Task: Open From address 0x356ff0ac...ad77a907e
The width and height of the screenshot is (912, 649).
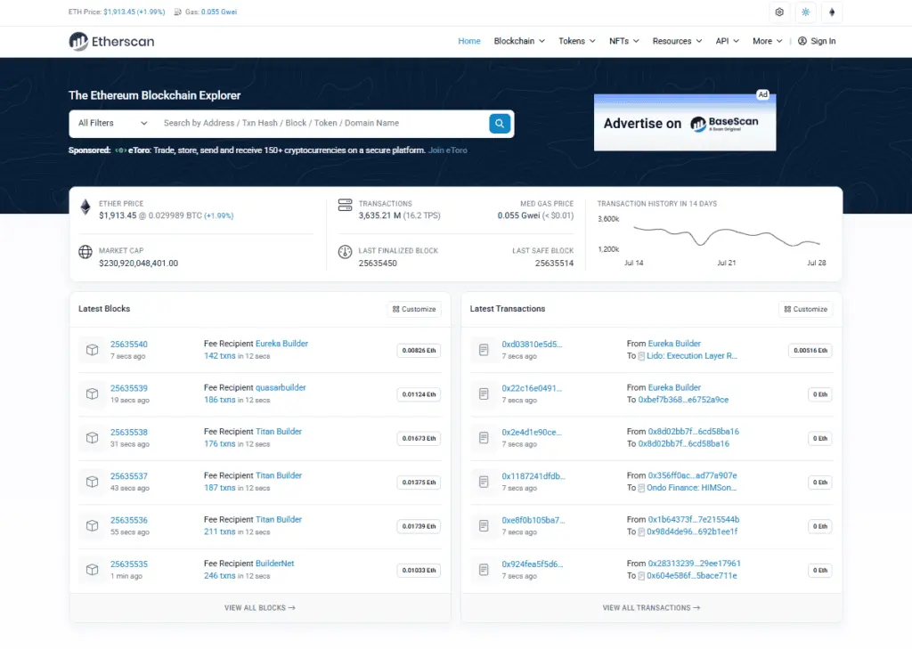Action: pyautogui.click(x=693, y=475)
